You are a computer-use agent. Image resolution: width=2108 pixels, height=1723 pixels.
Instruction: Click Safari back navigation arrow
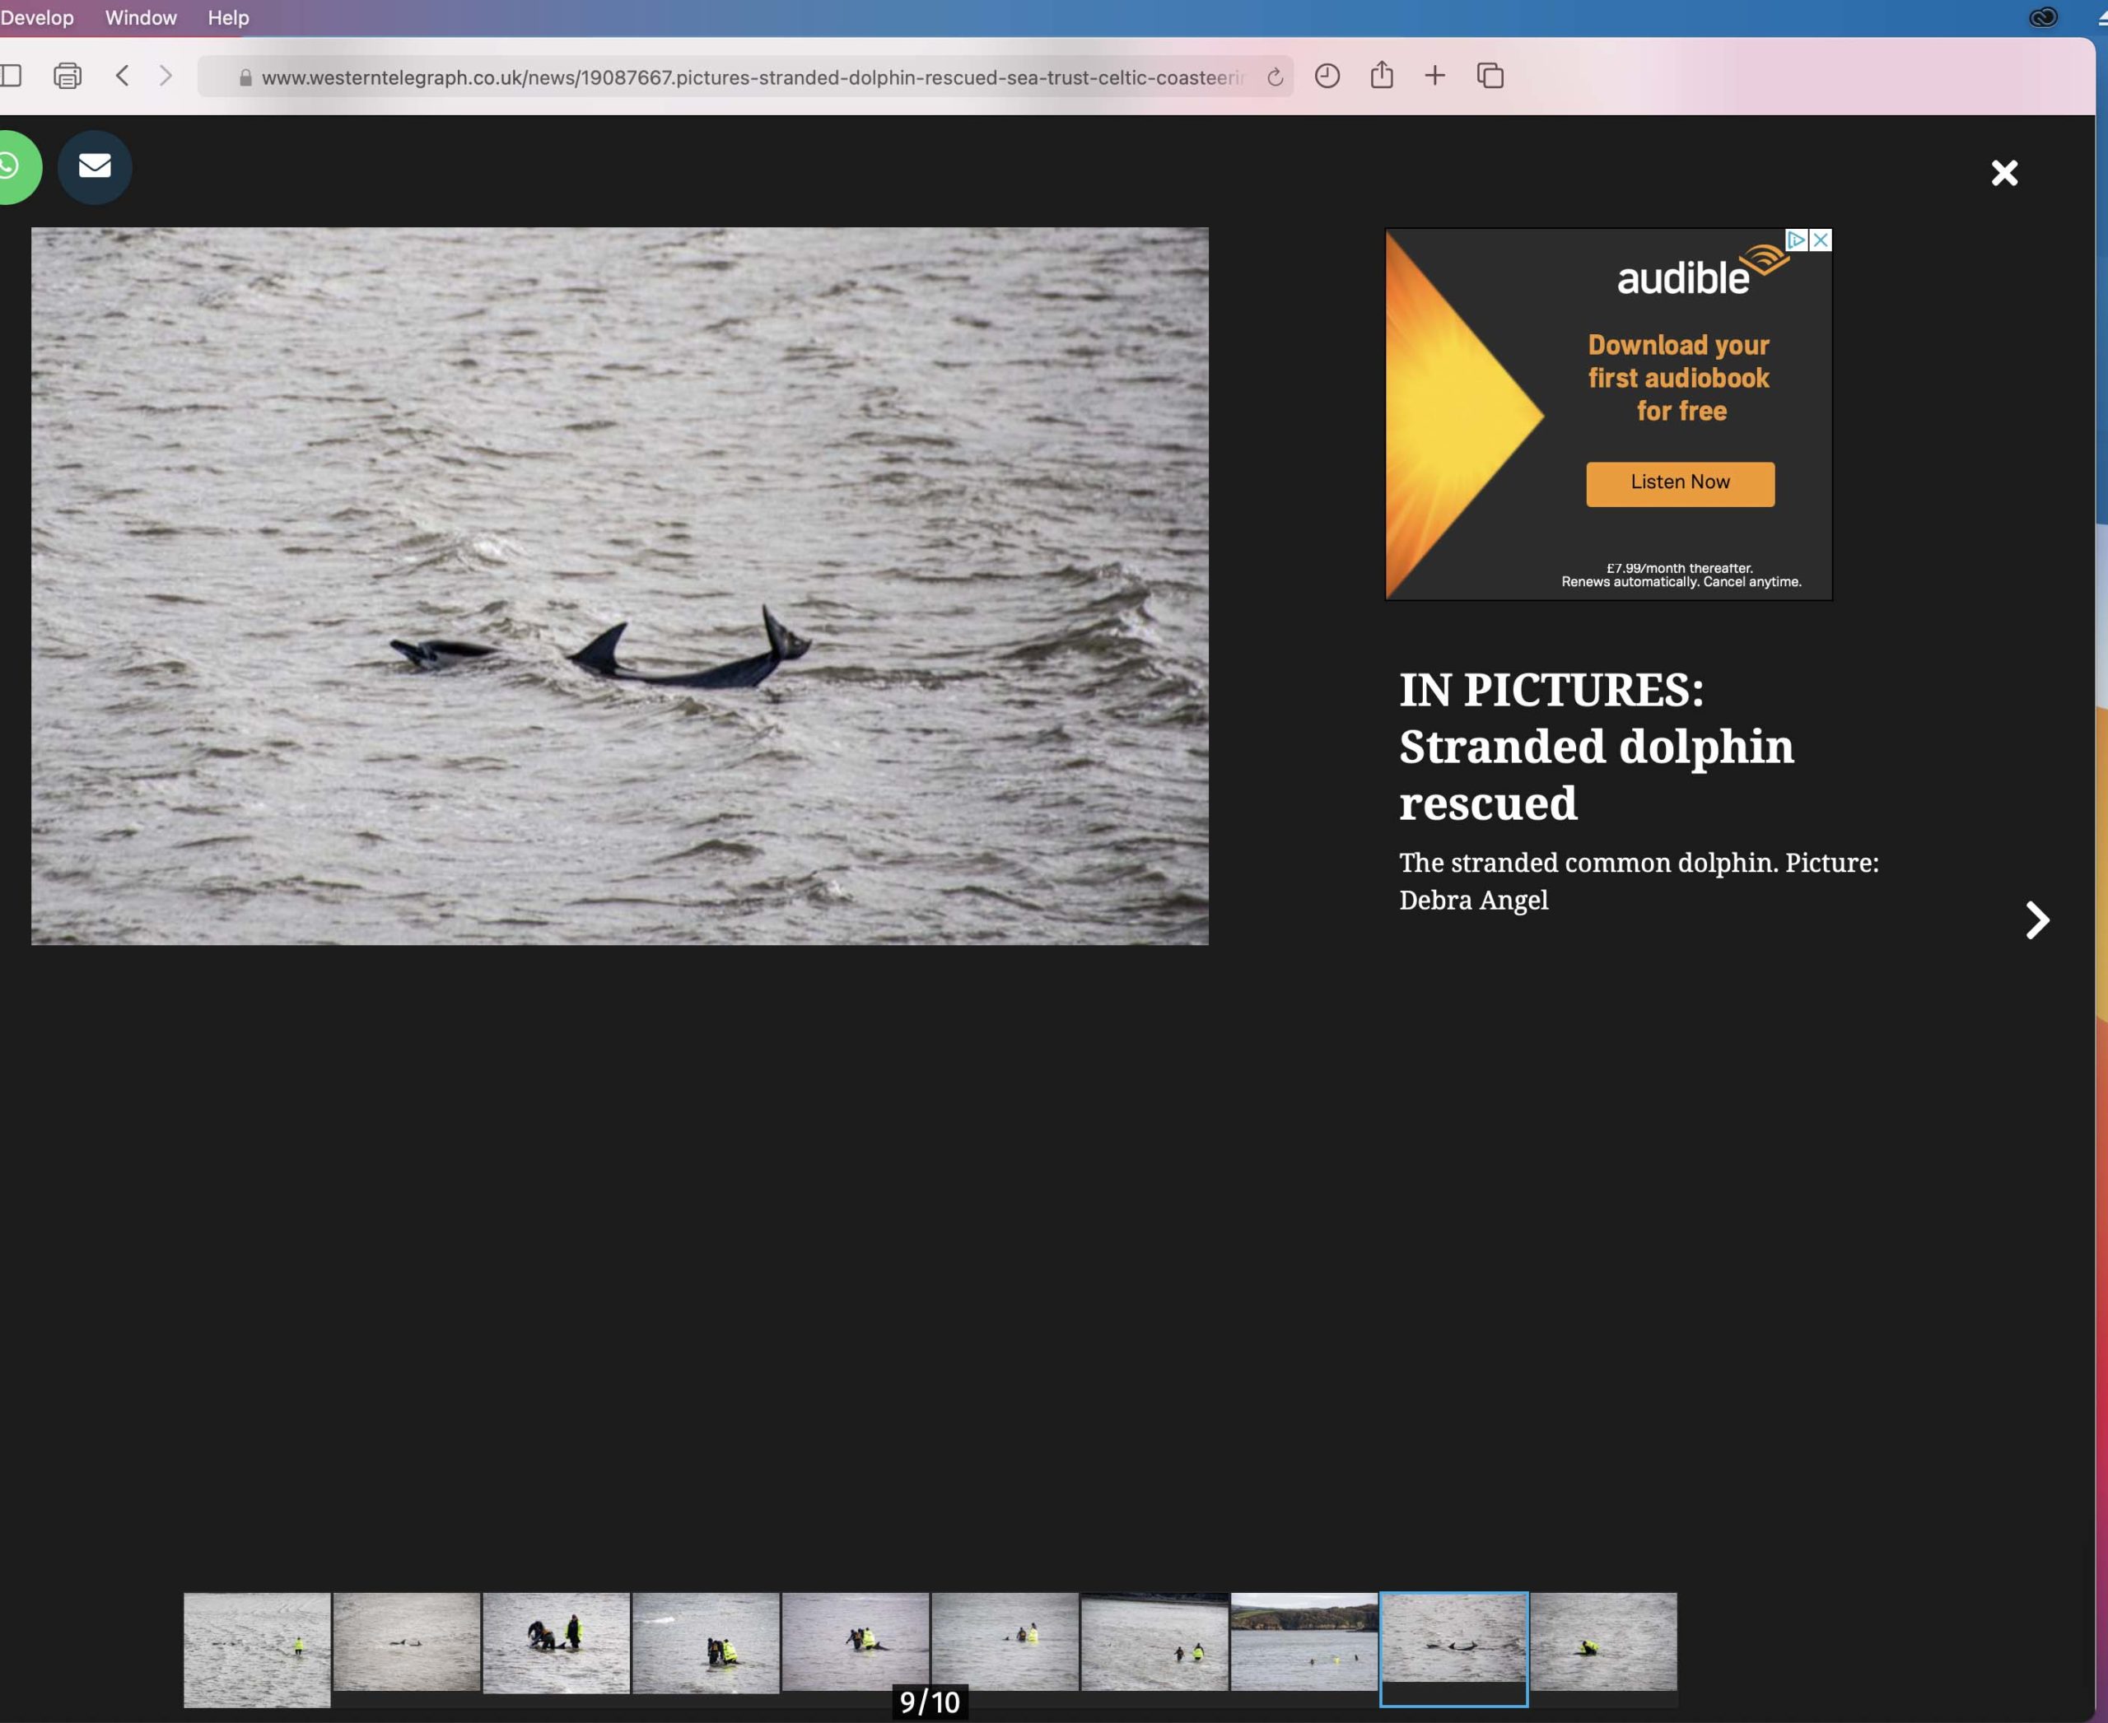tap(122, 76)
